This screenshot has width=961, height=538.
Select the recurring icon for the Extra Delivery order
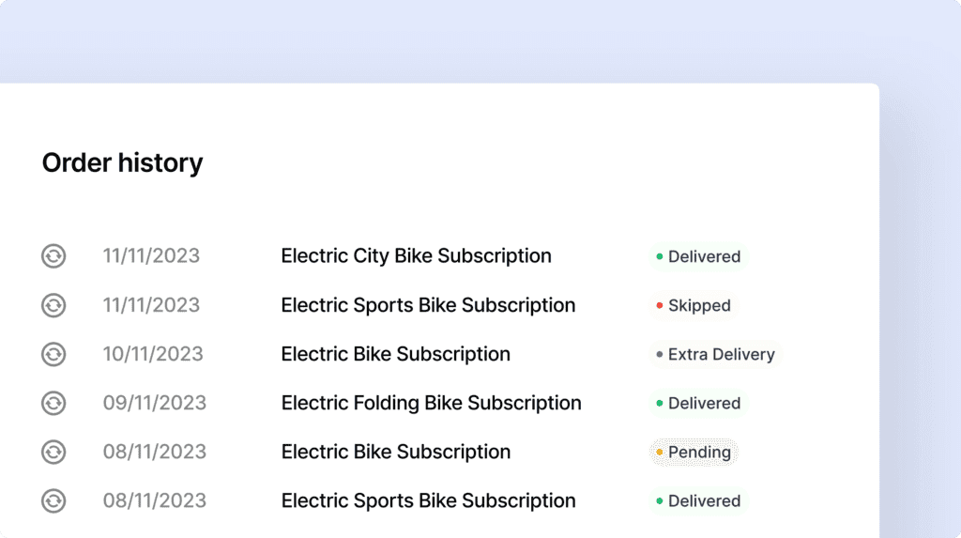pyautogui.click(x=53, y=354)
